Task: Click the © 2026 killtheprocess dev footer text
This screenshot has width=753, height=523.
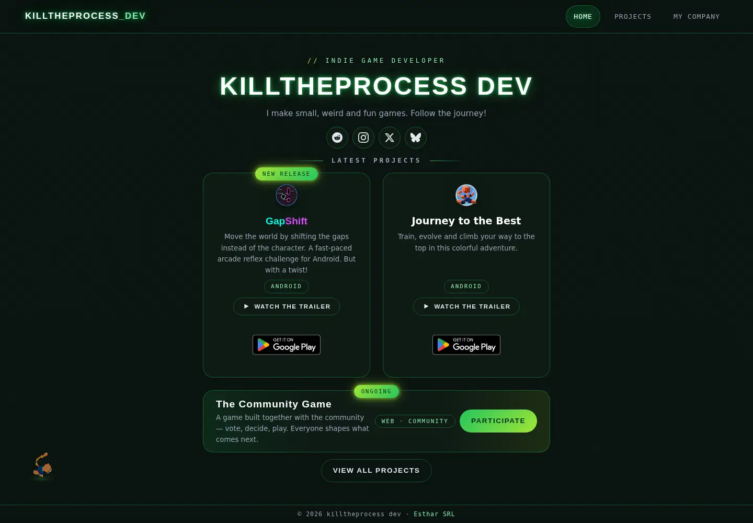Action: [x=349, y=514]
